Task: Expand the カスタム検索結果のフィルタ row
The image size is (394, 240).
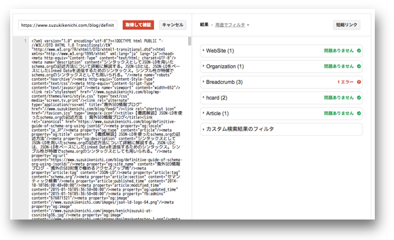Action: pyautogui.click(x=281, y=129)
